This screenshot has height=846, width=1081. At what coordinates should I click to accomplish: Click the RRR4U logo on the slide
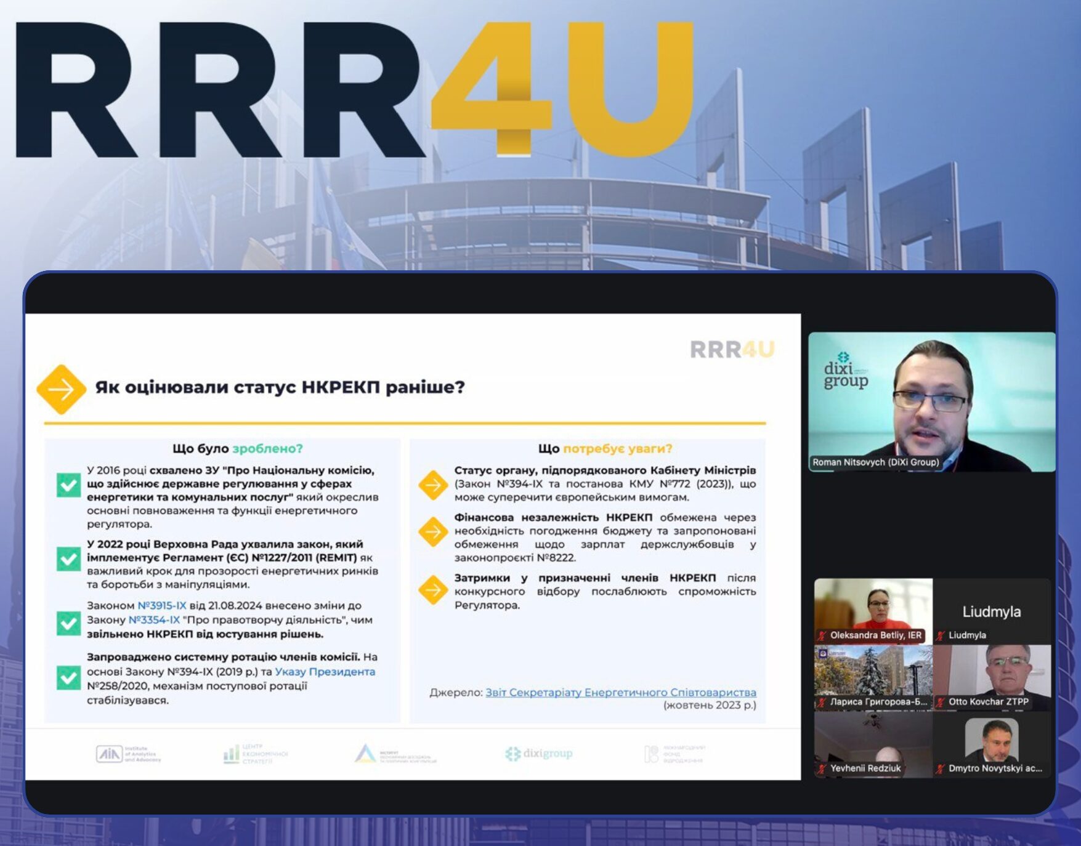click(x=732, y=350)
